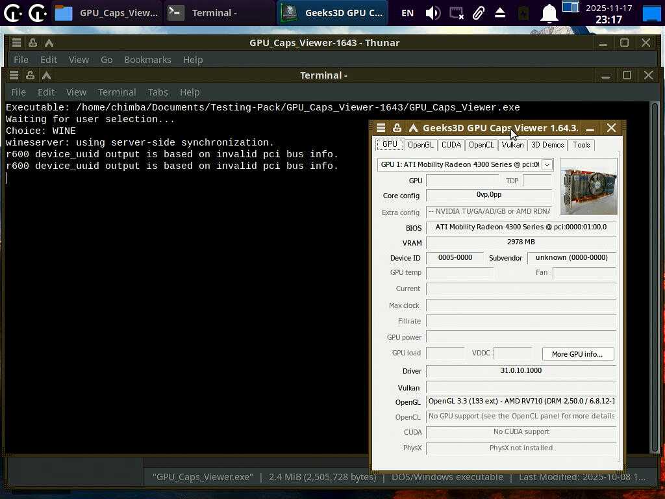Open the Terminal window menu hamburger icon
665x499 pixels.
(x=14, y=75)
